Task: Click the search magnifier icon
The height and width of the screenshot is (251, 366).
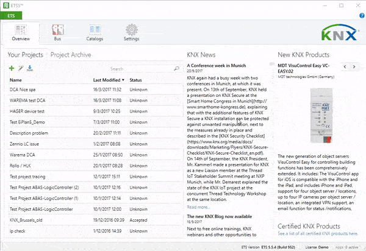Action: click(177, 68)
